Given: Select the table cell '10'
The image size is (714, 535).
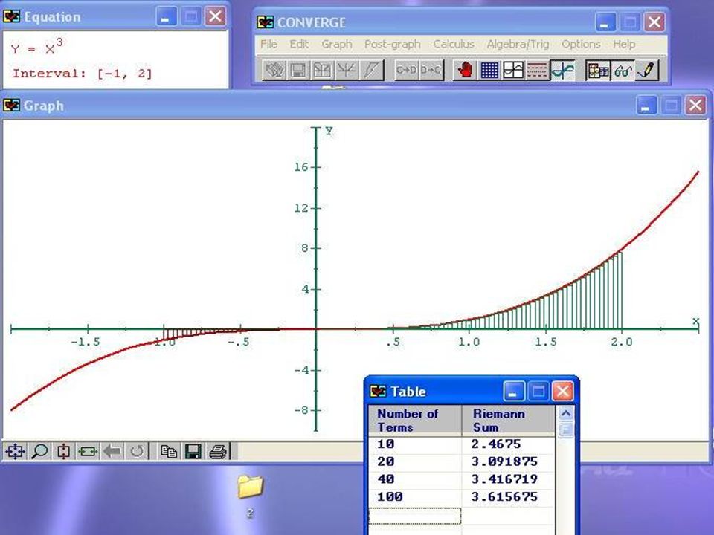Looking at the screenshot, I should [415, 444].
